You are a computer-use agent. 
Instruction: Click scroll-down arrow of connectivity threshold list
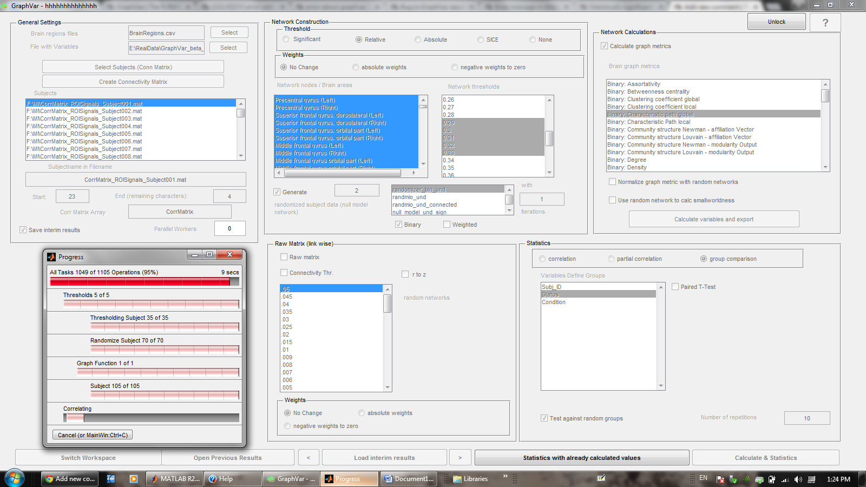coord(388,387)
